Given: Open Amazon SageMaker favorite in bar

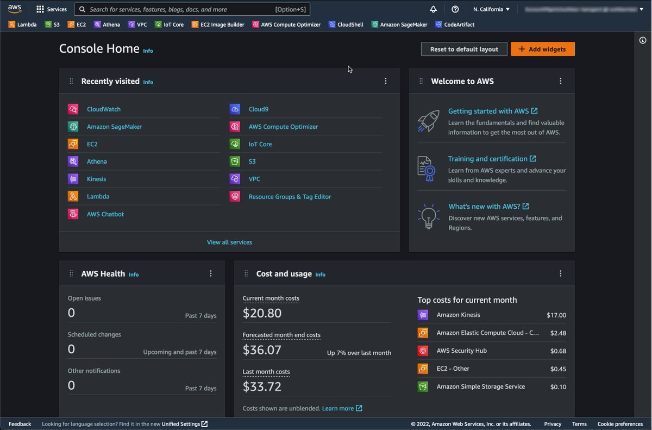Looking at the screenshot, I should [399, 24].
